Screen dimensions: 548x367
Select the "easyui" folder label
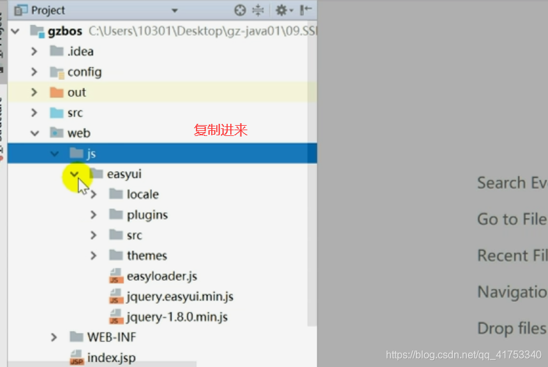coord(124,174)
